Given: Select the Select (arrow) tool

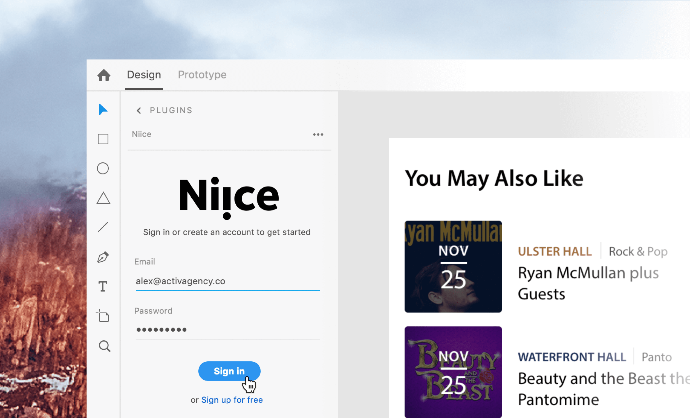Looking at the screenshot, I should click(x=103, y=109).
